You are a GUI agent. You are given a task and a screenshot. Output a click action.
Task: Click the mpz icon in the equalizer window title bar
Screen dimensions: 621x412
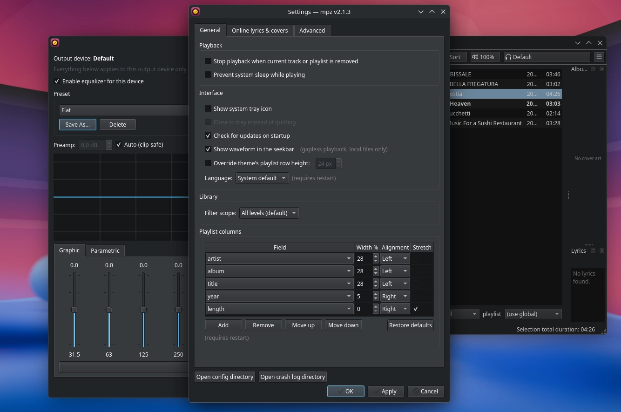[x=55, y=43]
